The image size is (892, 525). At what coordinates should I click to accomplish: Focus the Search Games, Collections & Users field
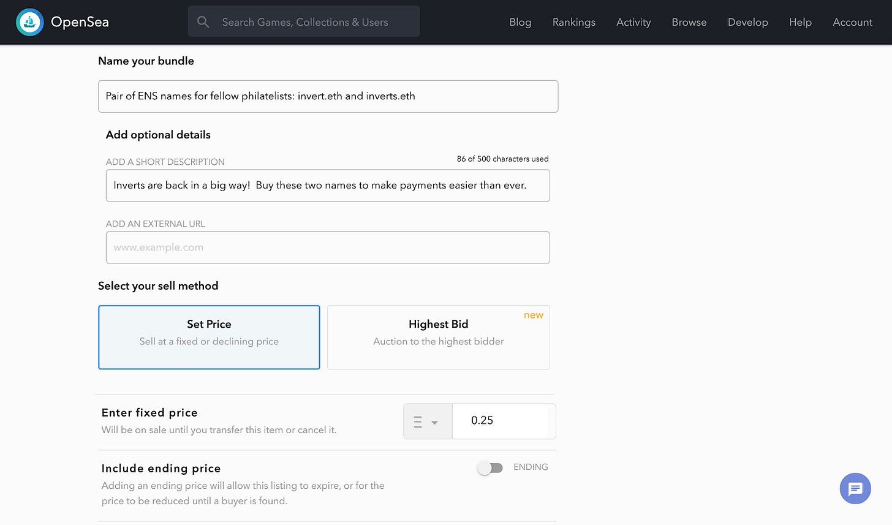pyautogui.click(x=312, y=22)
